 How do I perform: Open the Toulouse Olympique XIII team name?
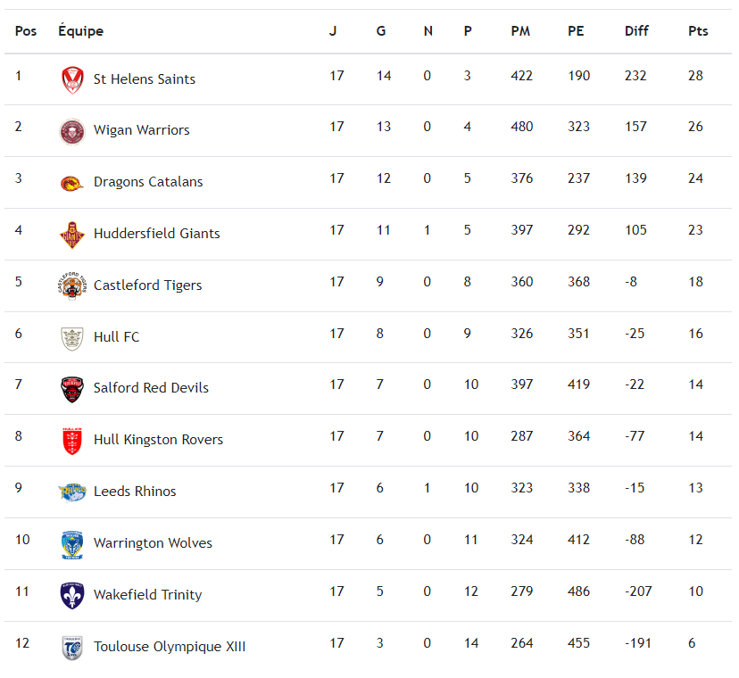coord(169,647)
